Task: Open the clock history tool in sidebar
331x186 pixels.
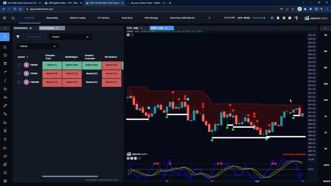Action: pos(5,55)
